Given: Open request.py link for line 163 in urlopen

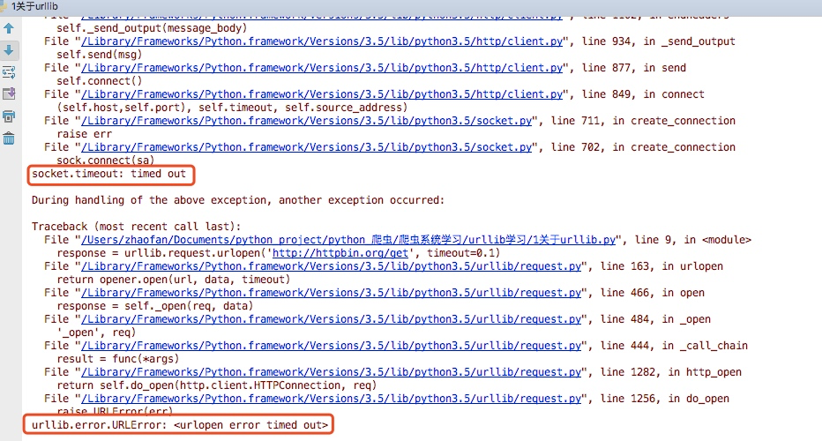Looking at the screenshot, I should tap(332, 266).
